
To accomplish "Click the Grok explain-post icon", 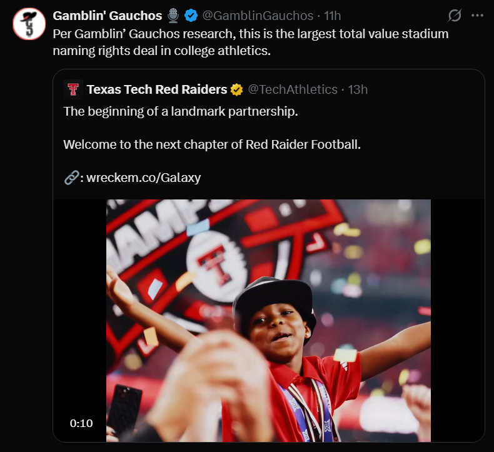I will click(455, 16).
